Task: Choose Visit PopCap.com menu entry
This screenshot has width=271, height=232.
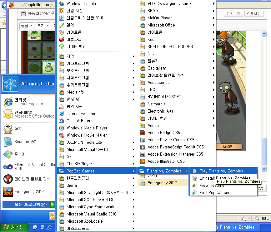Action: point(215,192)
